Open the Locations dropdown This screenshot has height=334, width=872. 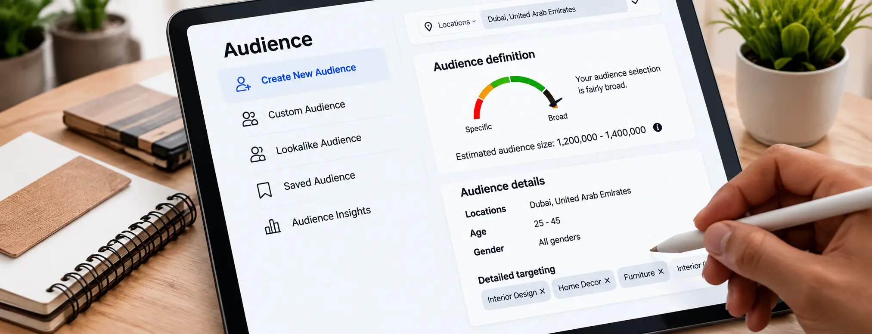[456, 23]
